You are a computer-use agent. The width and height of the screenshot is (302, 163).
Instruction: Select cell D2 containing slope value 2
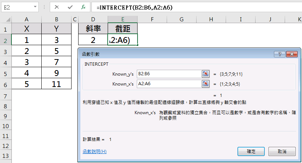(93, 40)
